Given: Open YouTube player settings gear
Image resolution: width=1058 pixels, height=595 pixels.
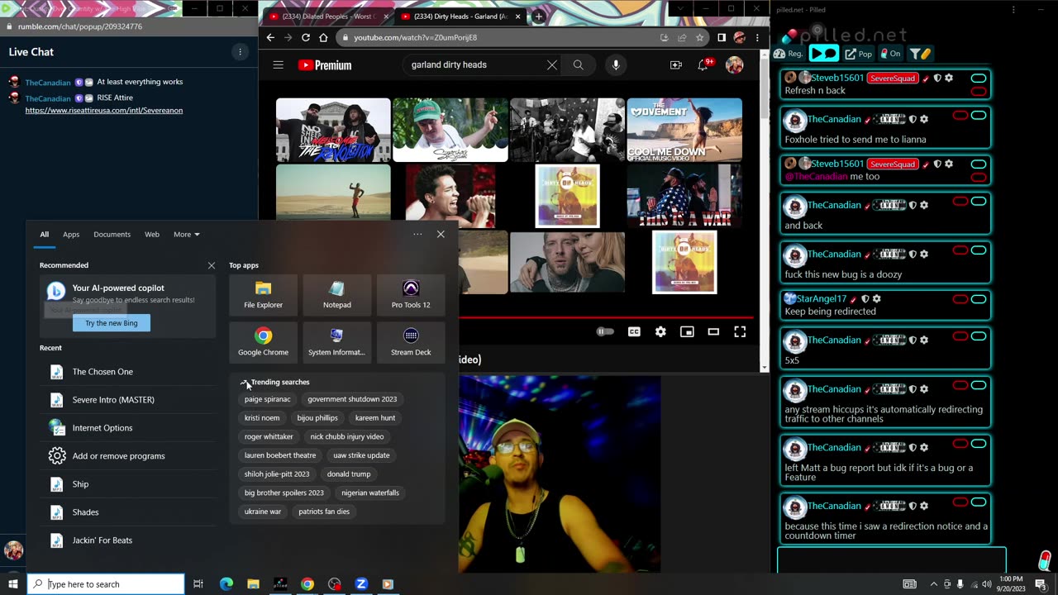Looking at the screenshot, I should 660,331.
